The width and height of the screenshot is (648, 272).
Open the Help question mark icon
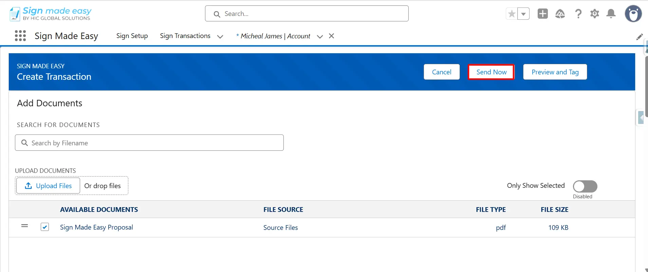pos(578,14)
